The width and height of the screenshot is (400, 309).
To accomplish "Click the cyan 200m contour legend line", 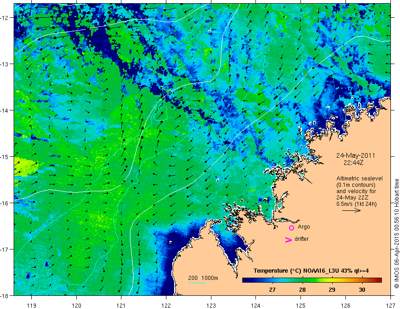I will pyautogui.click(x=197, y=283).
